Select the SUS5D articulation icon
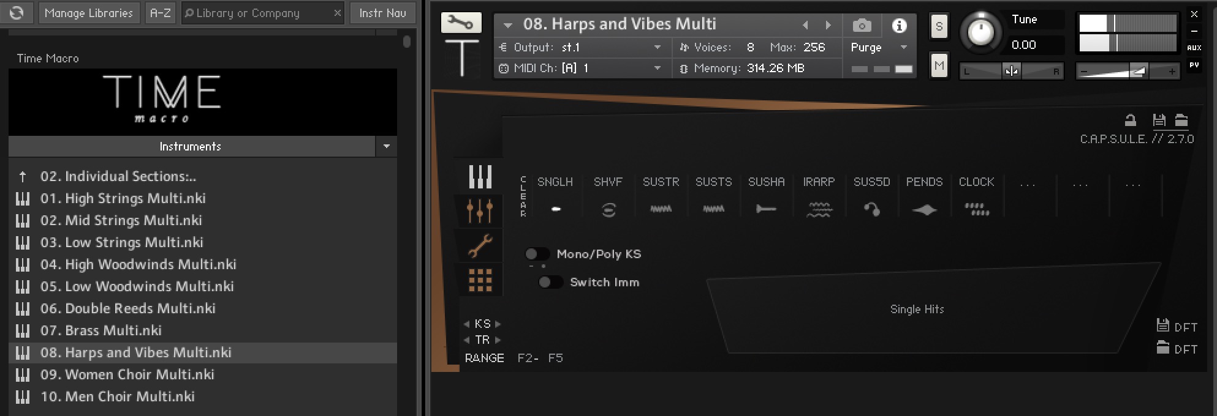 (x=872, y=209)
